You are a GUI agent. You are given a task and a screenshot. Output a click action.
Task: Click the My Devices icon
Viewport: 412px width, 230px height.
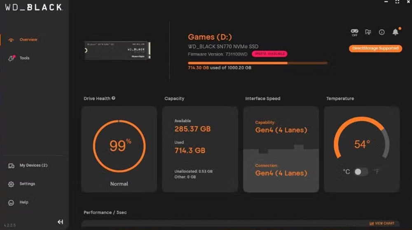point(11,166)
